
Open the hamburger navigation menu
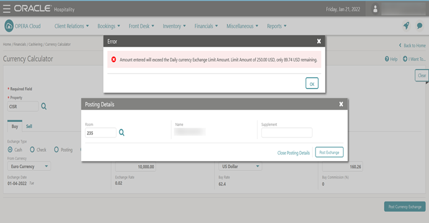(x=7, y=9)
